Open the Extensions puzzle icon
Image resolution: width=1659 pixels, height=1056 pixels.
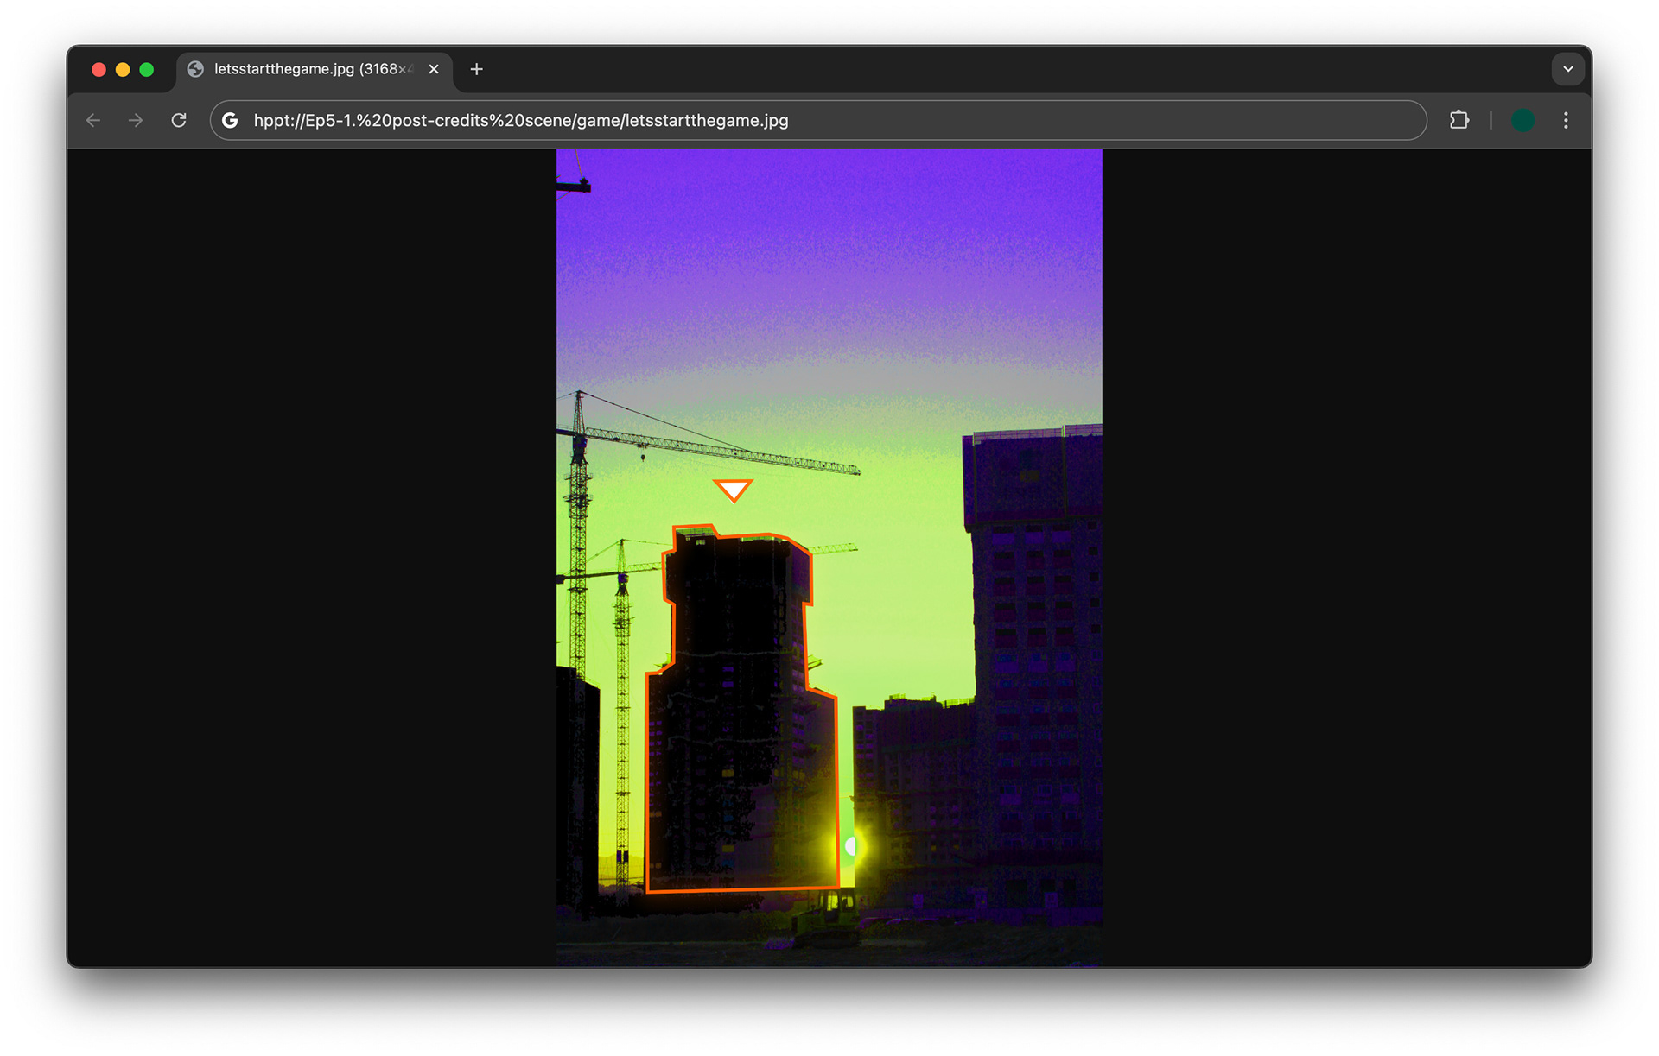pyautogui.click(x=1459, y=121)
